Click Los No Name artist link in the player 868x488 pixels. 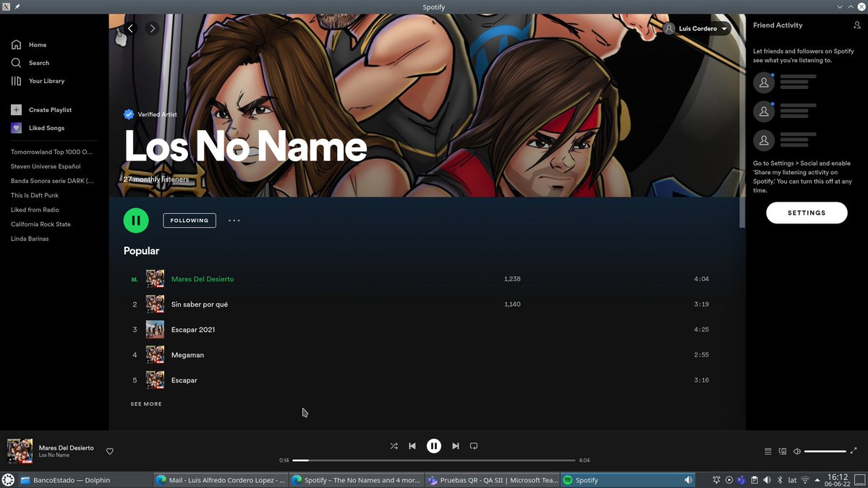click(x=54, y=455)
